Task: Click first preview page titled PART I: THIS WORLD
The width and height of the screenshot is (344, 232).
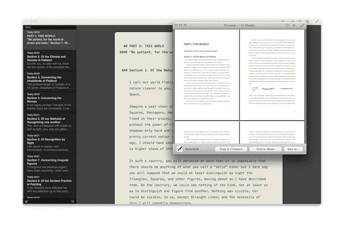Action: pos(207,75)
